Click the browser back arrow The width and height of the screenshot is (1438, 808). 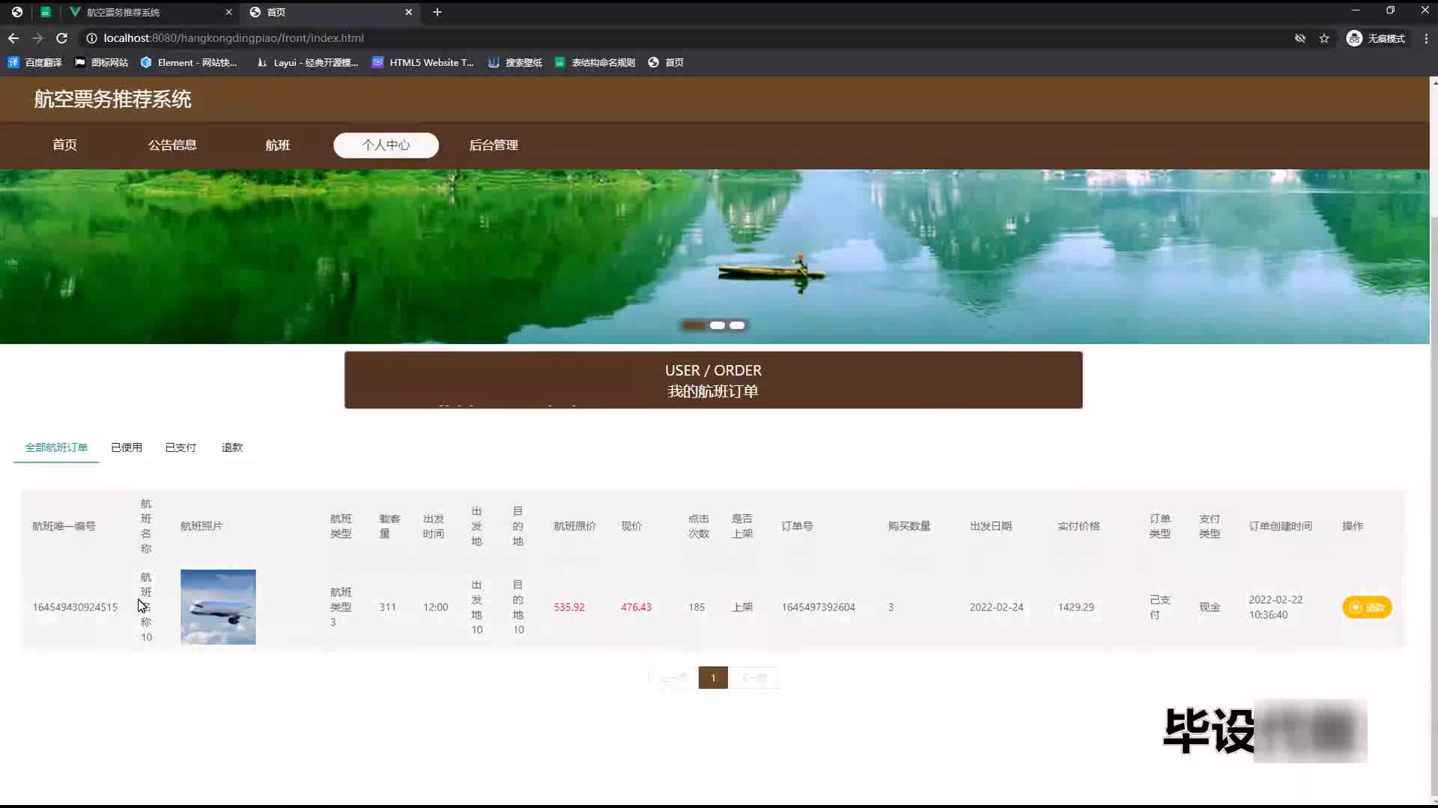coord(13,38)
